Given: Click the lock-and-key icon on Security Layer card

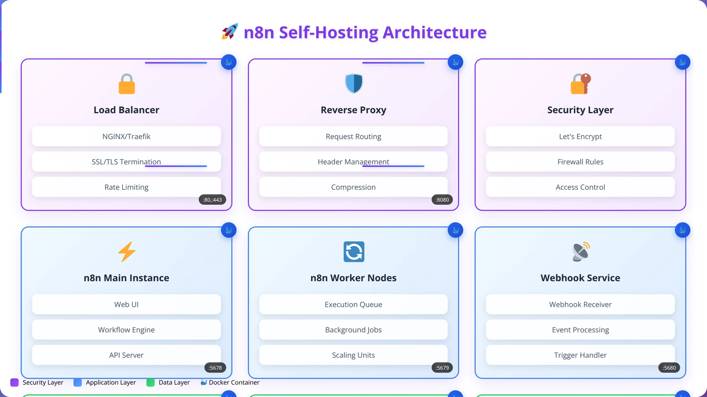Looking at the screenshot, I should click(x=581, y=84).
